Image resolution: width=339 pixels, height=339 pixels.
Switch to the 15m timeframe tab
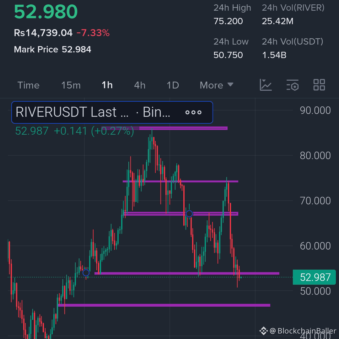point(71,85)
